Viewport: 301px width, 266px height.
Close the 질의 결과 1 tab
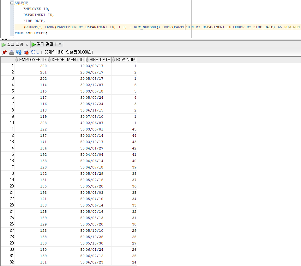tap(60, 44)
